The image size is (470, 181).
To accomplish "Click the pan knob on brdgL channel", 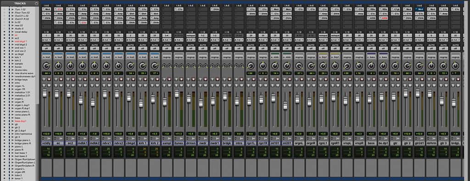I will pyautogui.click(x=455, y=66).
